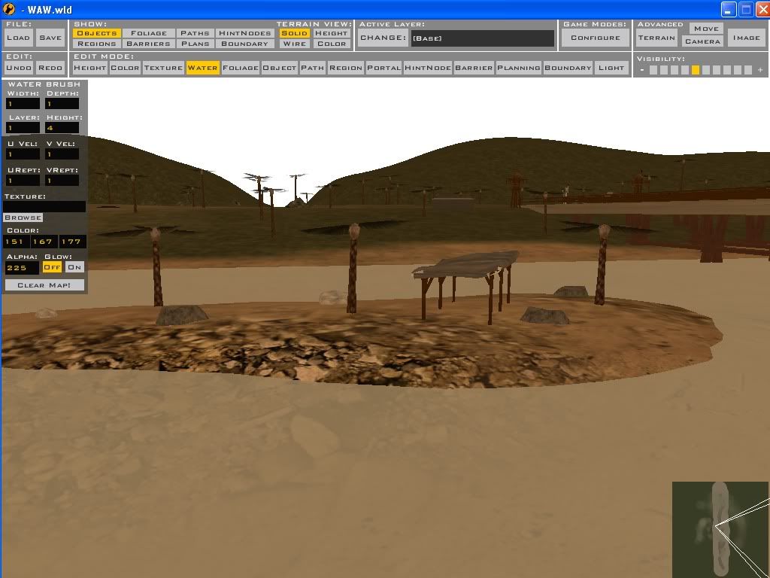Screen dimensions: 770x578
Task: Click the highlighted yellow visibility level
Action: pyautogui.click(x=695, y=70)
